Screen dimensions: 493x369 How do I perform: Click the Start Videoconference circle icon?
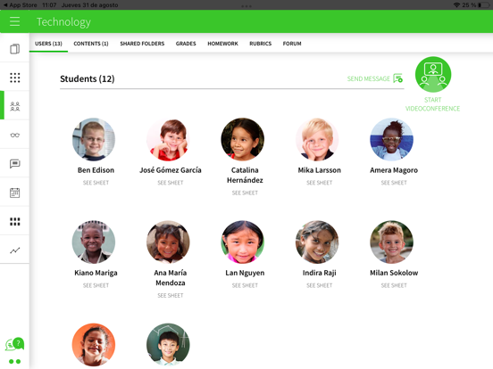coord(433,74)
